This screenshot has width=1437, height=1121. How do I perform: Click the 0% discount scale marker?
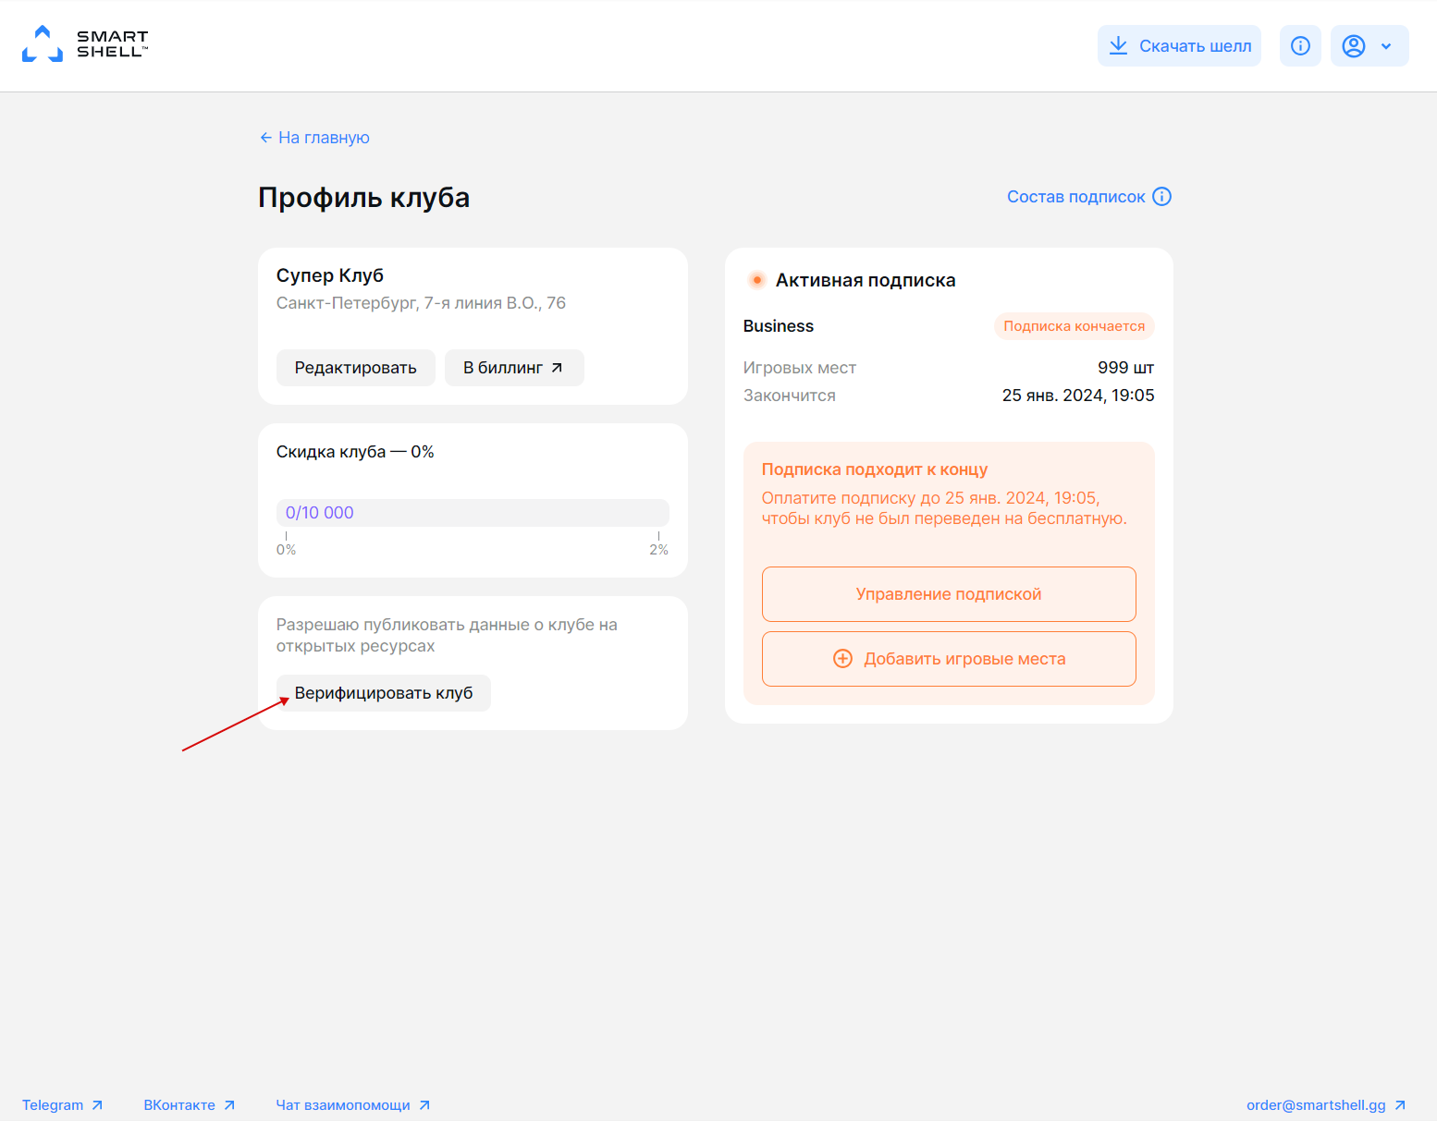tap(287, 550)
